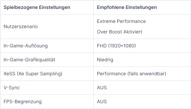Select the 'In-Game-Auflösung' row label
191x109 pixels.
26,46
